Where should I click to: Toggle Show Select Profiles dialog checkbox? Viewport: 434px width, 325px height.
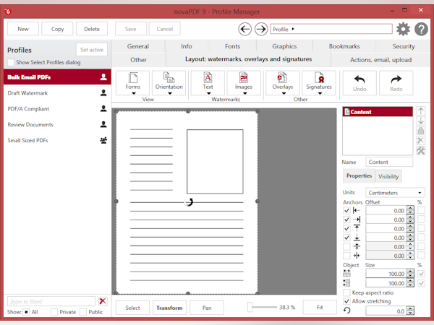(11, 62)
